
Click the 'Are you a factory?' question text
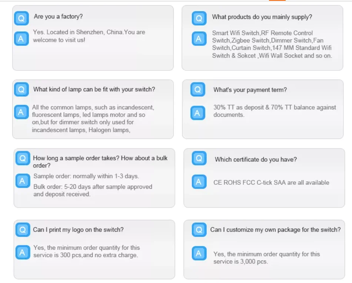click(59, 17)
